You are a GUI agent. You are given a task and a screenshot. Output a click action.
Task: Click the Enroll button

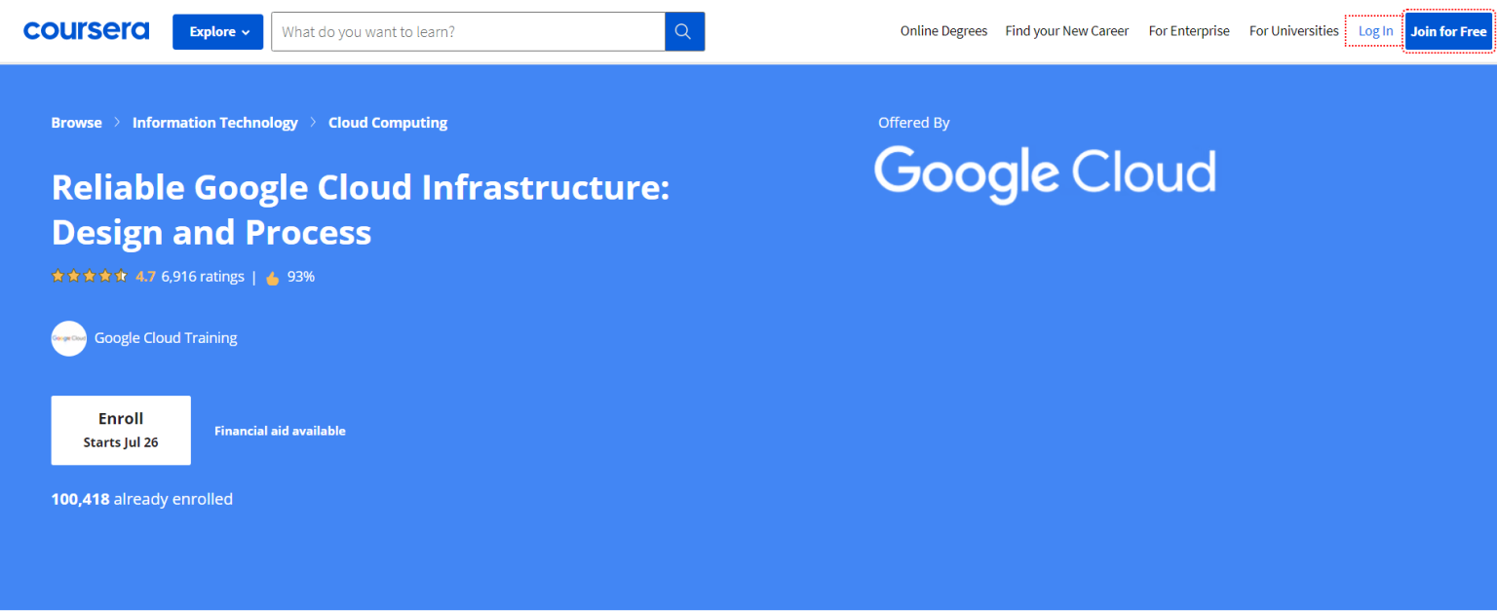point(121,430)
